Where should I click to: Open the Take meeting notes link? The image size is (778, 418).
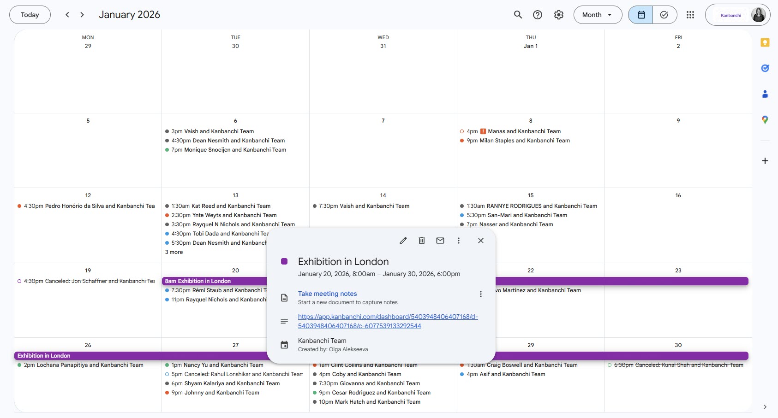[327, 294]
